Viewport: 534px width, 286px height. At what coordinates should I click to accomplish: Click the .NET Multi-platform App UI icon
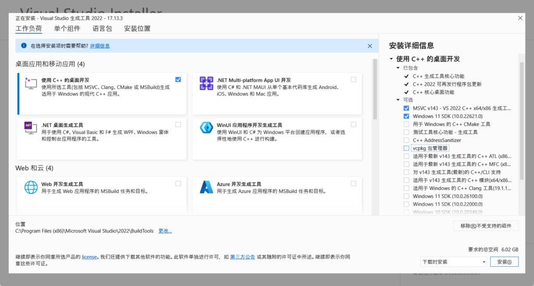207,83
